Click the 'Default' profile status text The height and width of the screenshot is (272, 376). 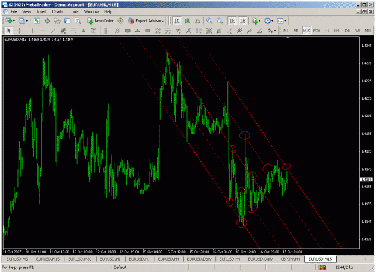(x=120, y=267)
